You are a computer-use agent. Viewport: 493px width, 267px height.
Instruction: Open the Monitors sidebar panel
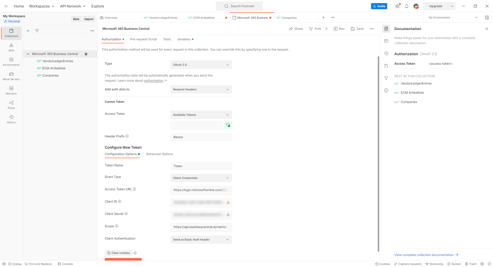click(11, 91)
